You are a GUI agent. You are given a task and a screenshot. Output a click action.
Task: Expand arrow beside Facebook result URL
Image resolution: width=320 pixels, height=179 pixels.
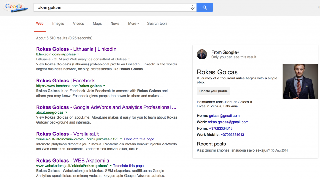coord(104,86)
